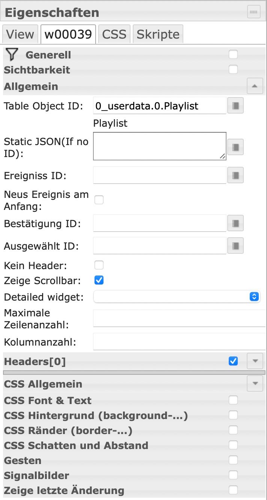Expand the CSS Allgemein section
The width and height of the screenshot is (267, 500).
[255, 383]
